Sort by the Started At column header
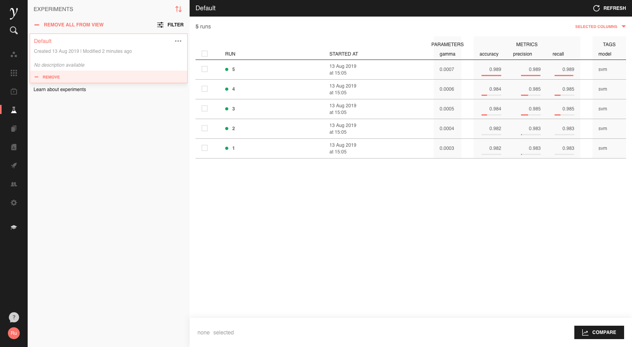This screenshot has height=347, width=632. point(344,54)
